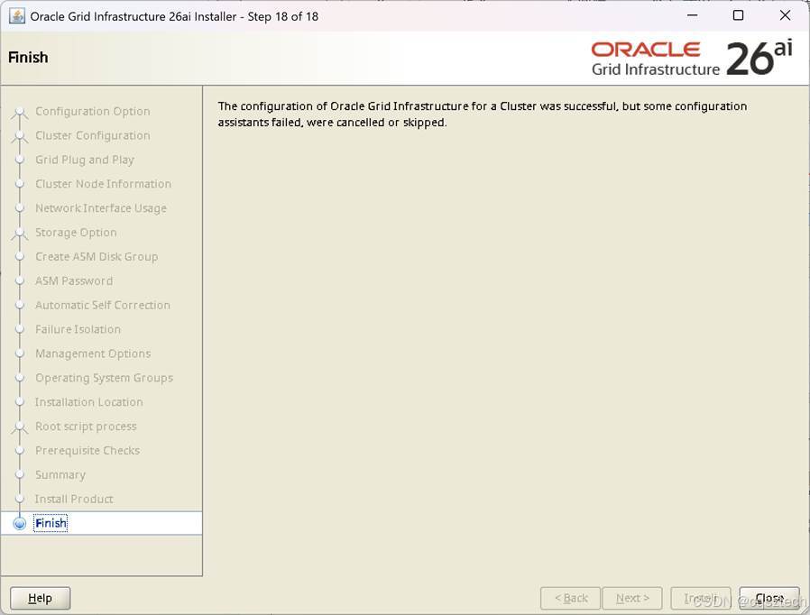Click the configuration success message text
Viewport: 810px width, 615px height.
click(482, 115)
